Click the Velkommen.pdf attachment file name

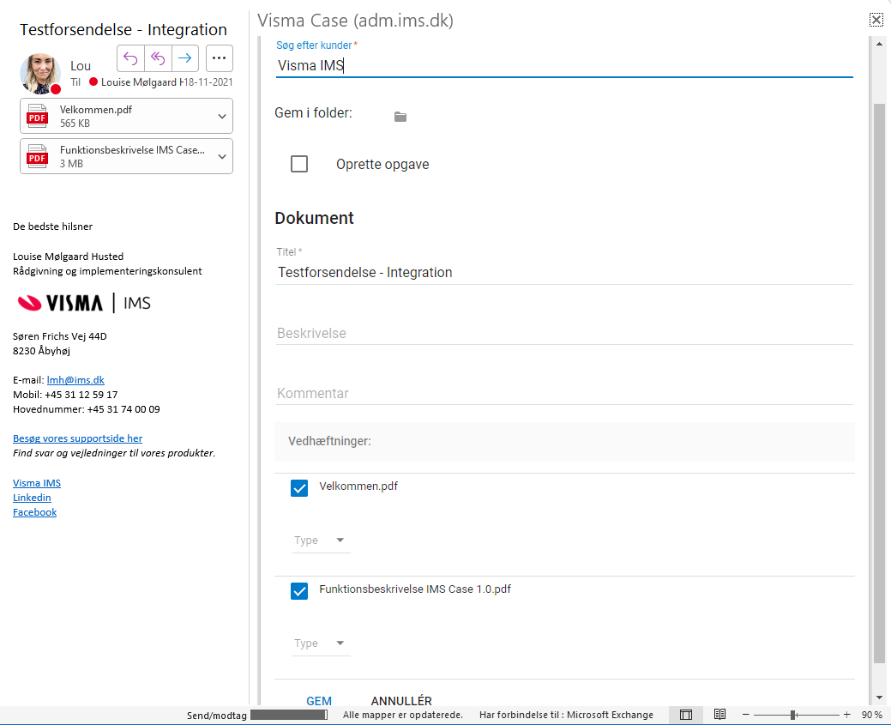pyautogui.click(x=95, y=110)
